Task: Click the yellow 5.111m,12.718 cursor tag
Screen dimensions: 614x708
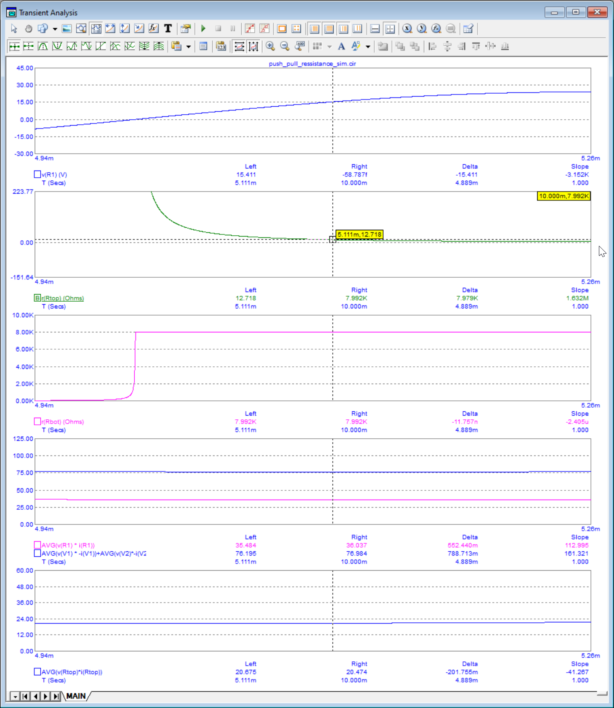Action: [360, 234]
